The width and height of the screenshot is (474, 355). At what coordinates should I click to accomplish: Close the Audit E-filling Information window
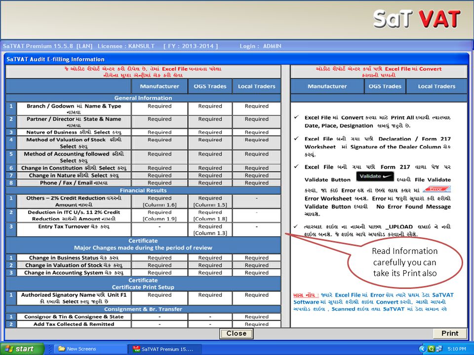237,334
